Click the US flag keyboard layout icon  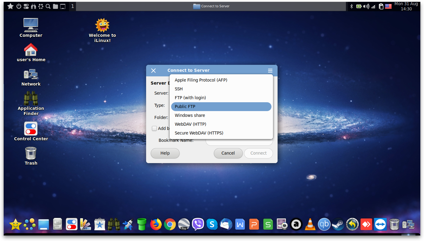(x=388, y=6)
